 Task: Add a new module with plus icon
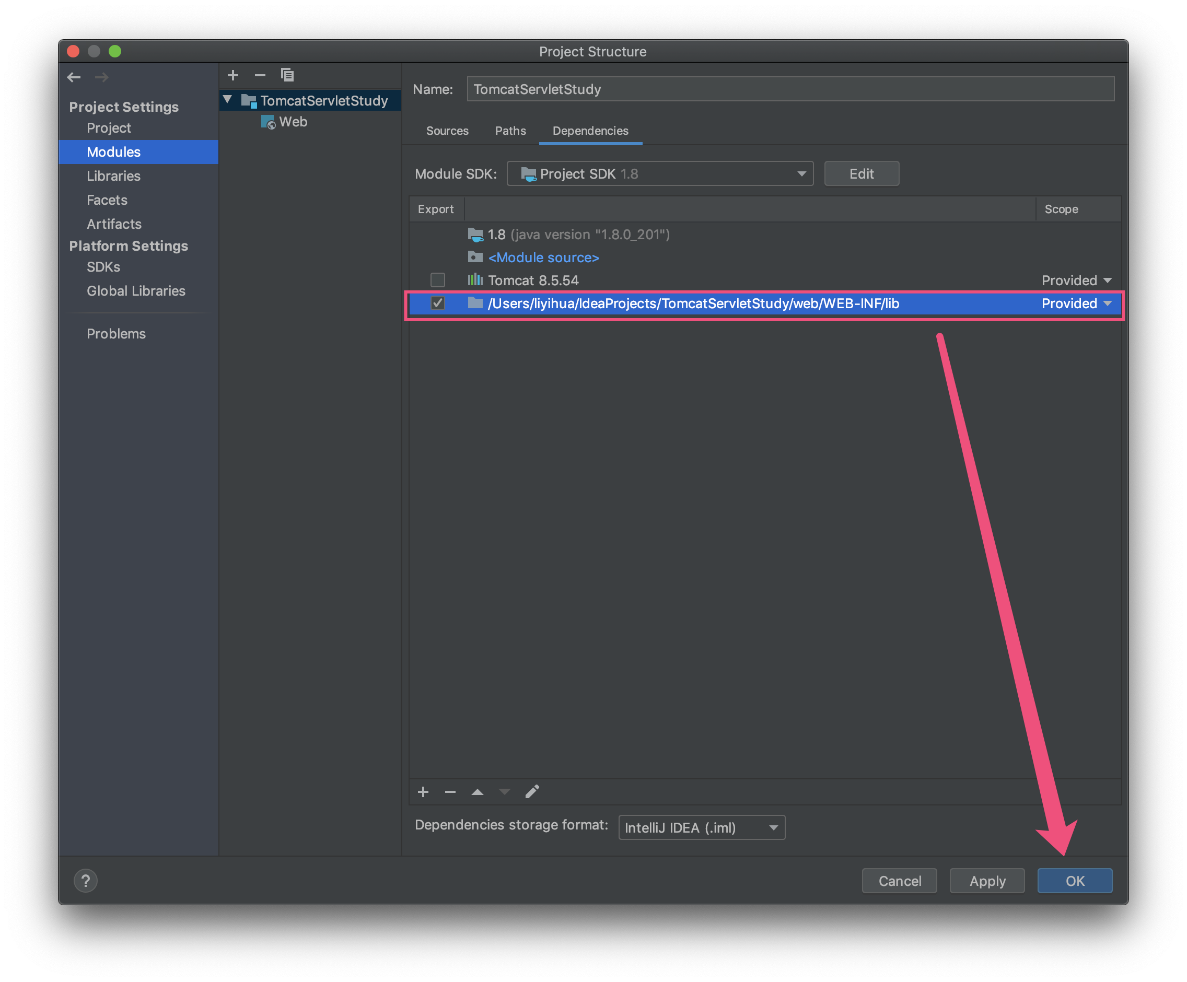tap(233, 75)
